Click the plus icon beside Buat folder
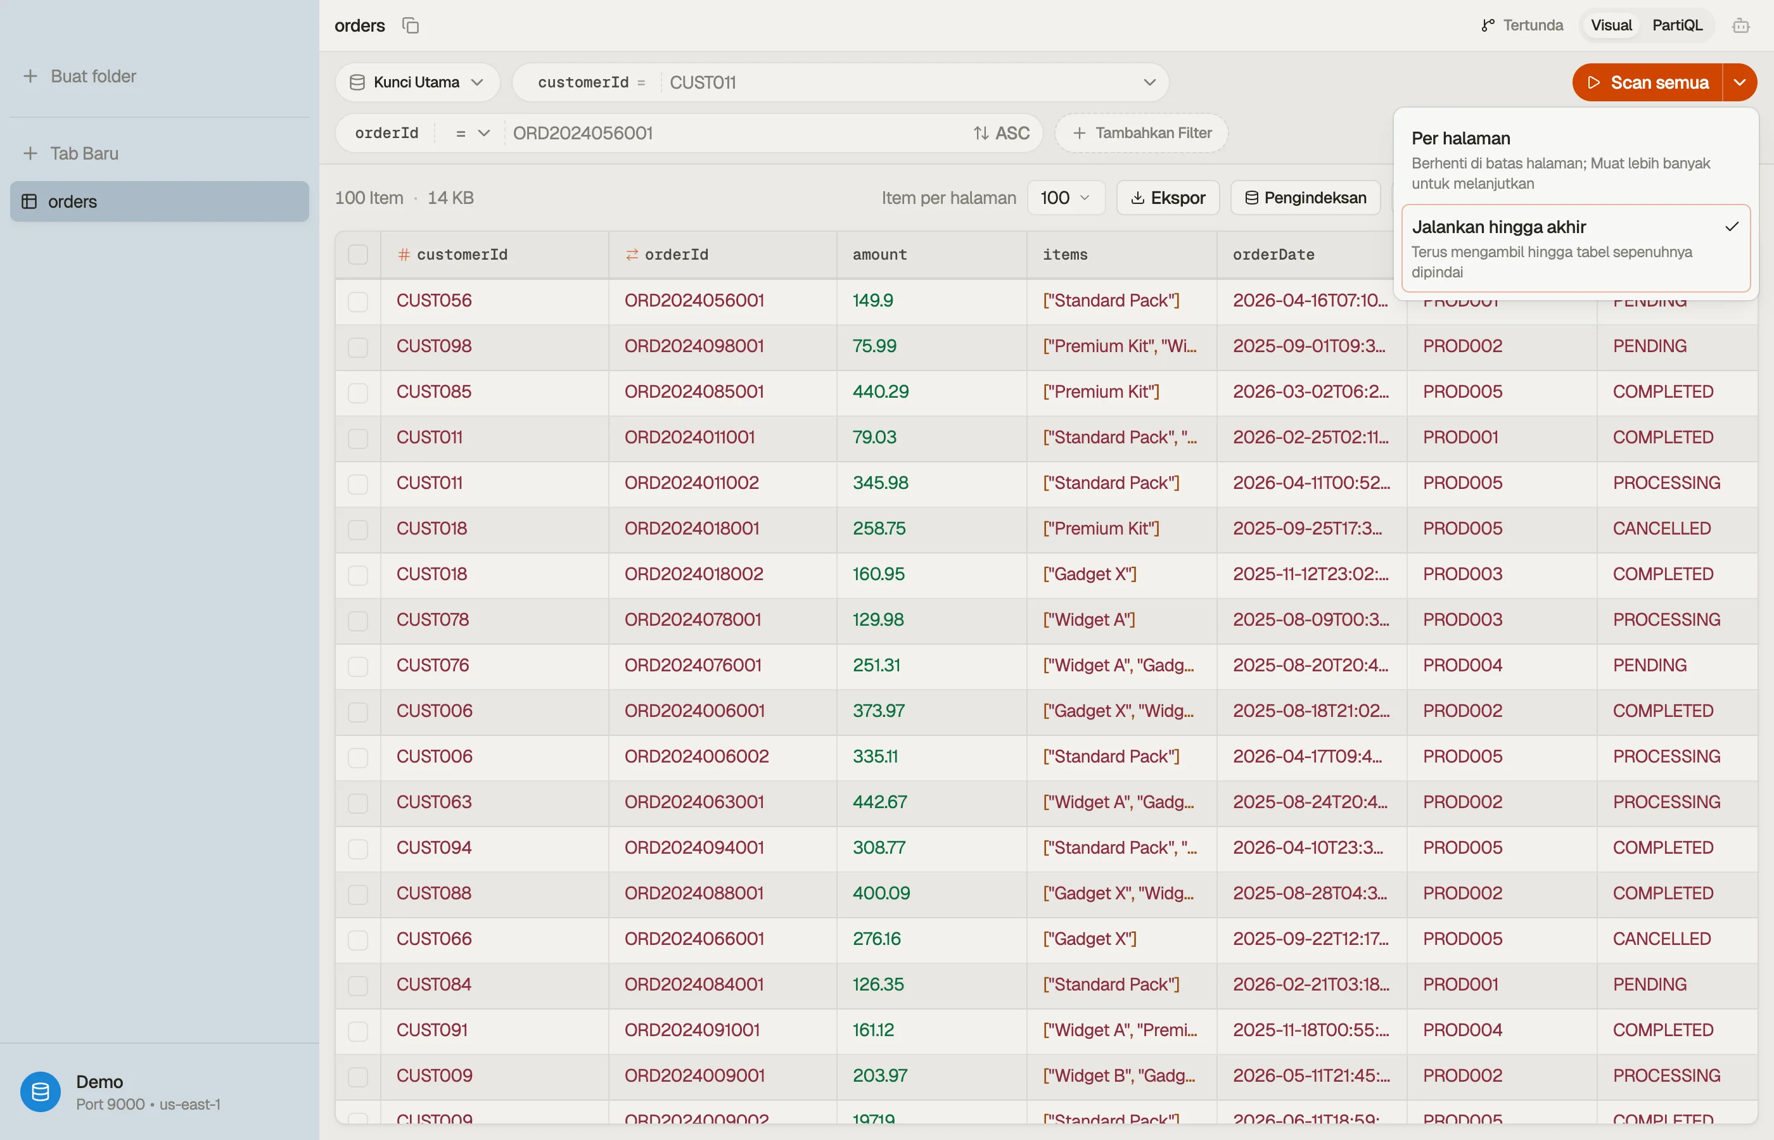This screenshot has height=1140, width=1774. coord(30,76)
